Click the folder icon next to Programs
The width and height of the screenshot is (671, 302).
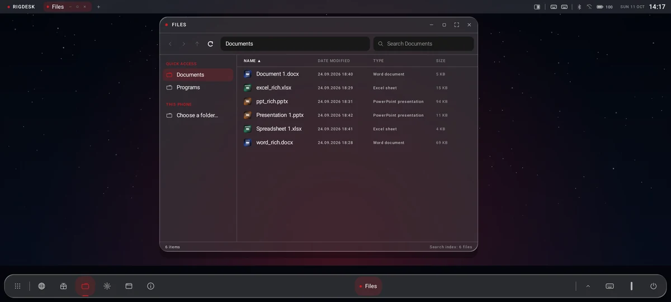coord(169,87)
